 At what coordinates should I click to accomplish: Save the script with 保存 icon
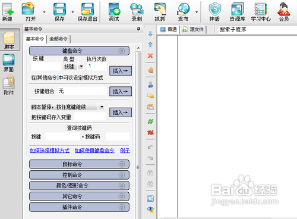pos(59,11)
